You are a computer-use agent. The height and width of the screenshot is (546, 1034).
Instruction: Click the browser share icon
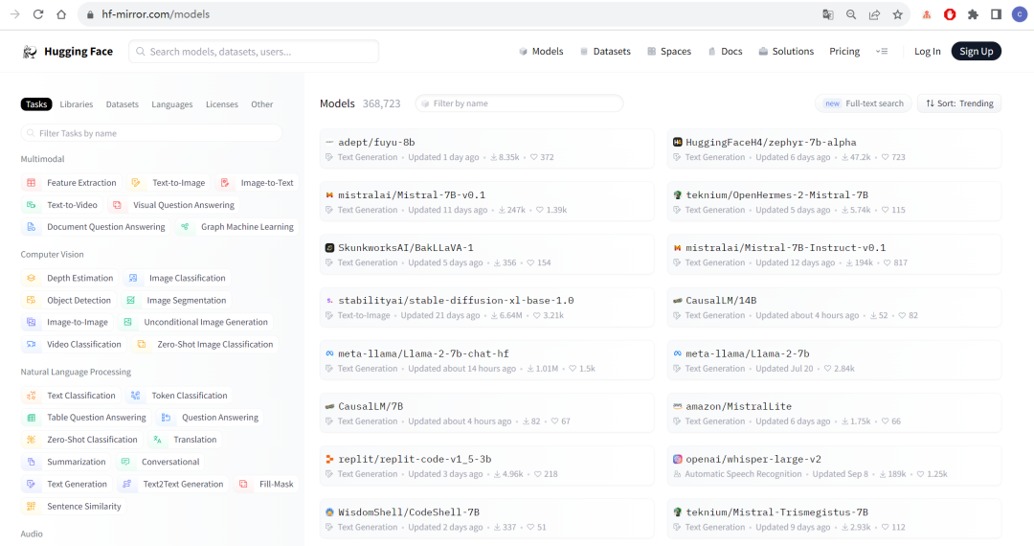coord(874,14)
